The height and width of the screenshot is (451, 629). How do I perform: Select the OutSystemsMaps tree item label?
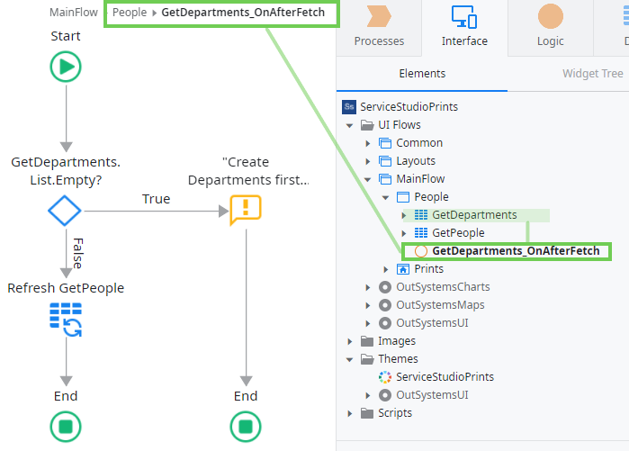pyautogui.click(x=440, y=305)
